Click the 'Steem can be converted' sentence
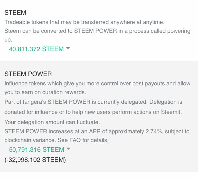 [97, 35]
